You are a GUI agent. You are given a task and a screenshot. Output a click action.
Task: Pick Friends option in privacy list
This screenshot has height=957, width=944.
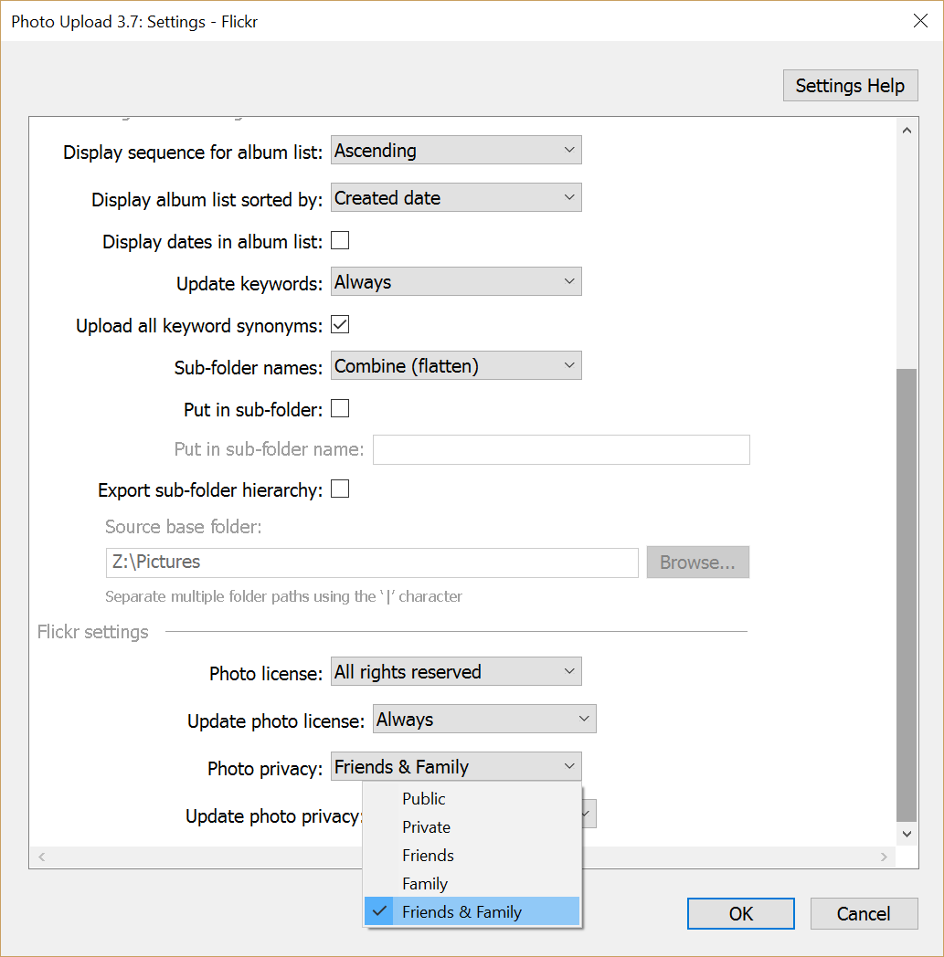tap(428, 856)
